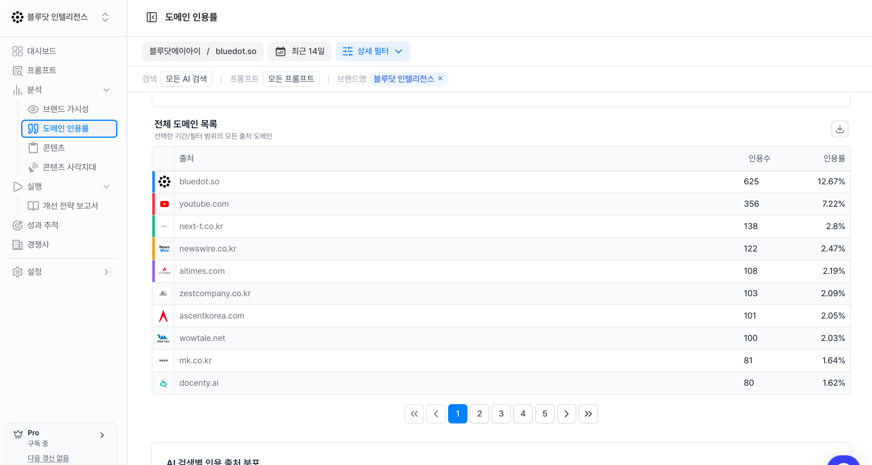Click the current page 1 button
The height and width of the screenshot is (465, 872).
point(457,414)
